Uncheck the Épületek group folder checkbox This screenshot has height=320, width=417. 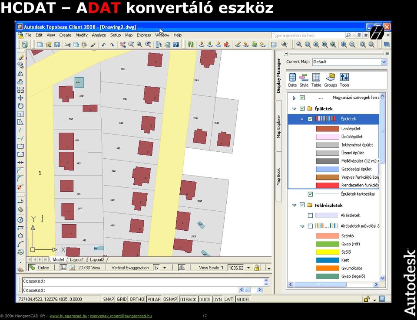click(x=302, y=108)
